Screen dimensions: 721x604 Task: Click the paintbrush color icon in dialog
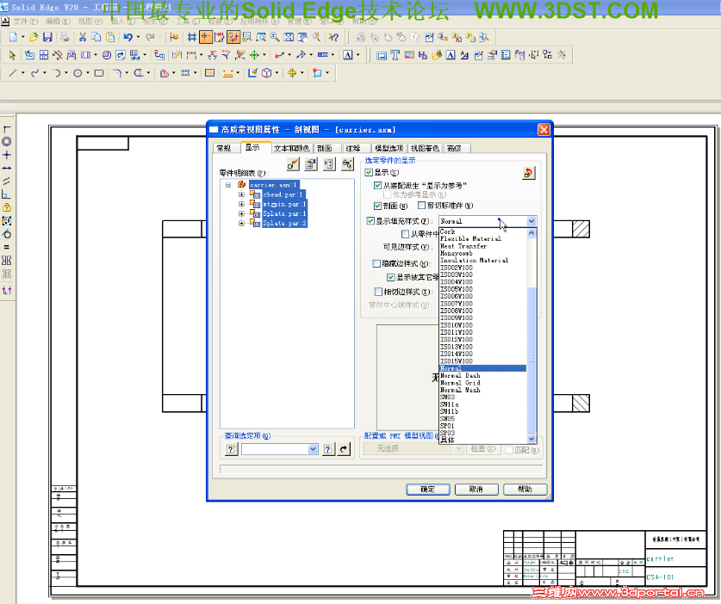(x=293, y=164)
